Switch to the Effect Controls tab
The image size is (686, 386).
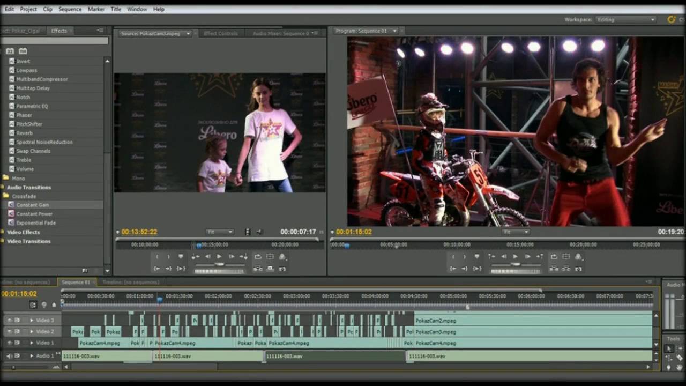click(220, 33)
